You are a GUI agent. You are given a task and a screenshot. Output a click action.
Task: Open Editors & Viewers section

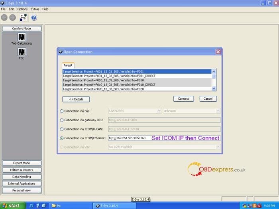22,170
